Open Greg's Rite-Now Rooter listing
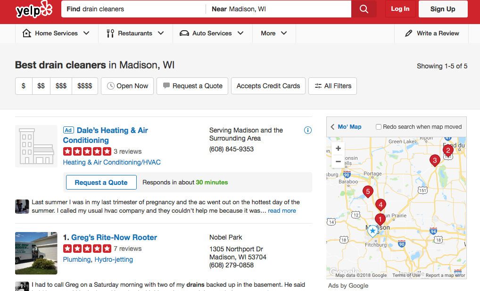Viewport: 480px width, 291px height. (114, 237)
